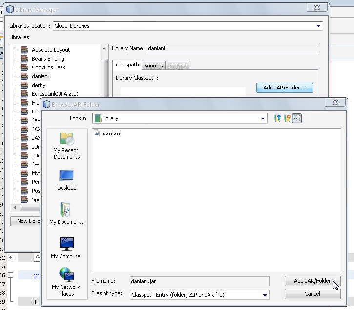Select Absolute Layout in Libraries tree

[51, 50]
